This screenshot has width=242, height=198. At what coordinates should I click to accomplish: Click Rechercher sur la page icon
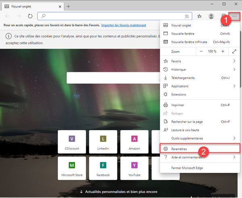pyautogui.click(x=166, y=122)
